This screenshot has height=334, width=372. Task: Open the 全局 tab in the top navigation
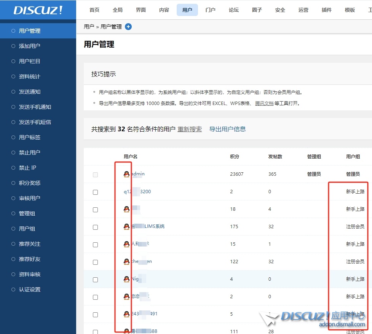(118, 10)
